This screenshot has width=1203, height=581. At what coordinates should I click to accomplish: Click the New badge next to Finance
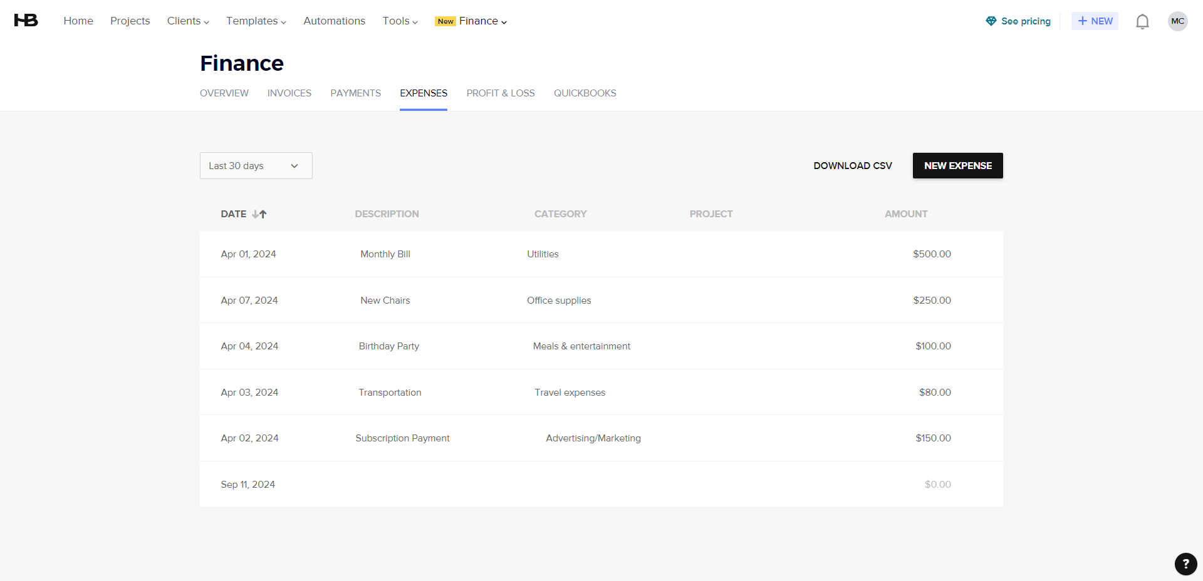(x=445, y=21)
